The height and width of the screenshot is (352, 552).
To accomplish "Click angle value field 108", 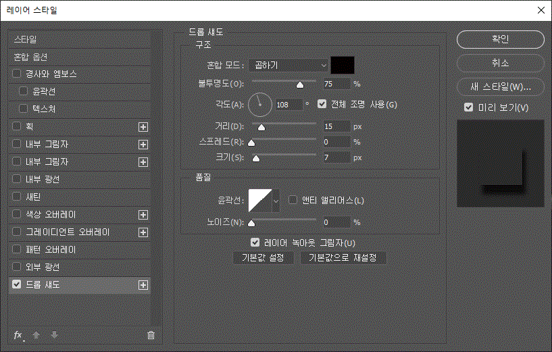I will tap(288, 105).
